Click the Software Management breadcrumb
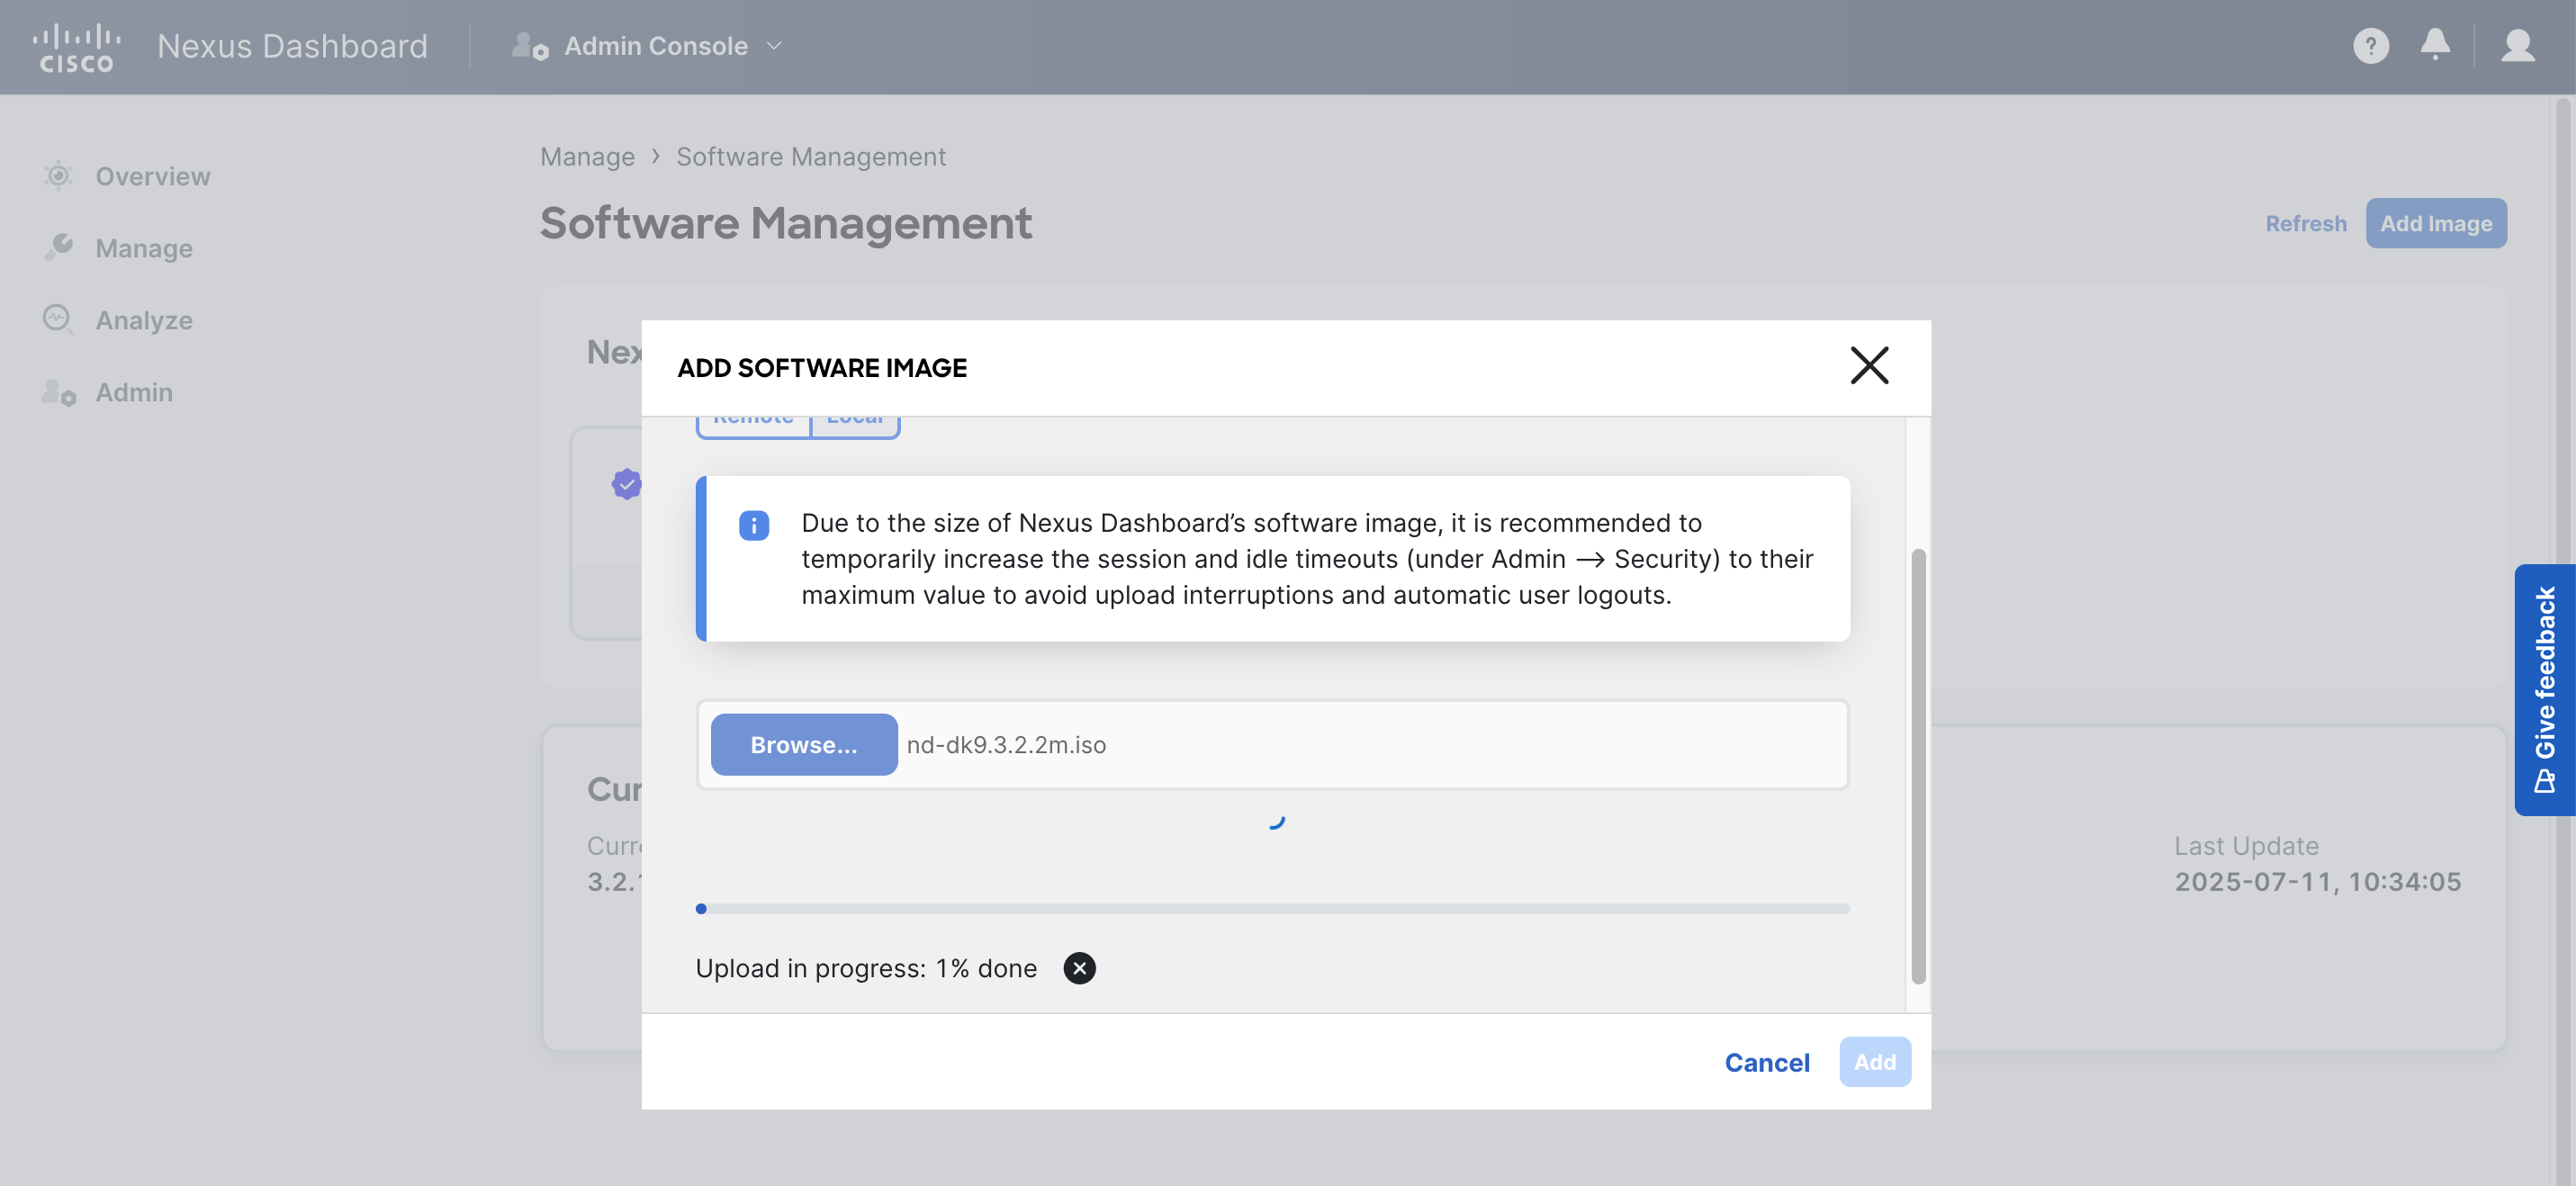The width and height of the screenshot is (2576, 1186). (x=810, y=157)
